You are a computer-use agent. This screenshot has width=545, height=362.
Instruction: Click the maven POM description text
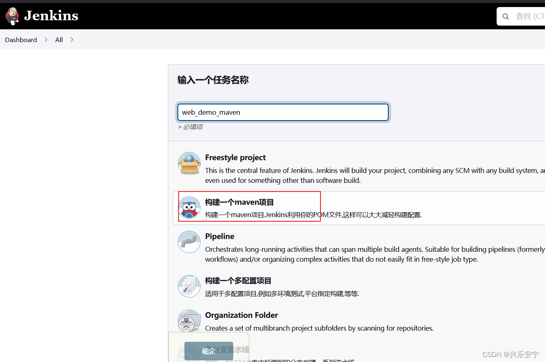tap(313, 215)
